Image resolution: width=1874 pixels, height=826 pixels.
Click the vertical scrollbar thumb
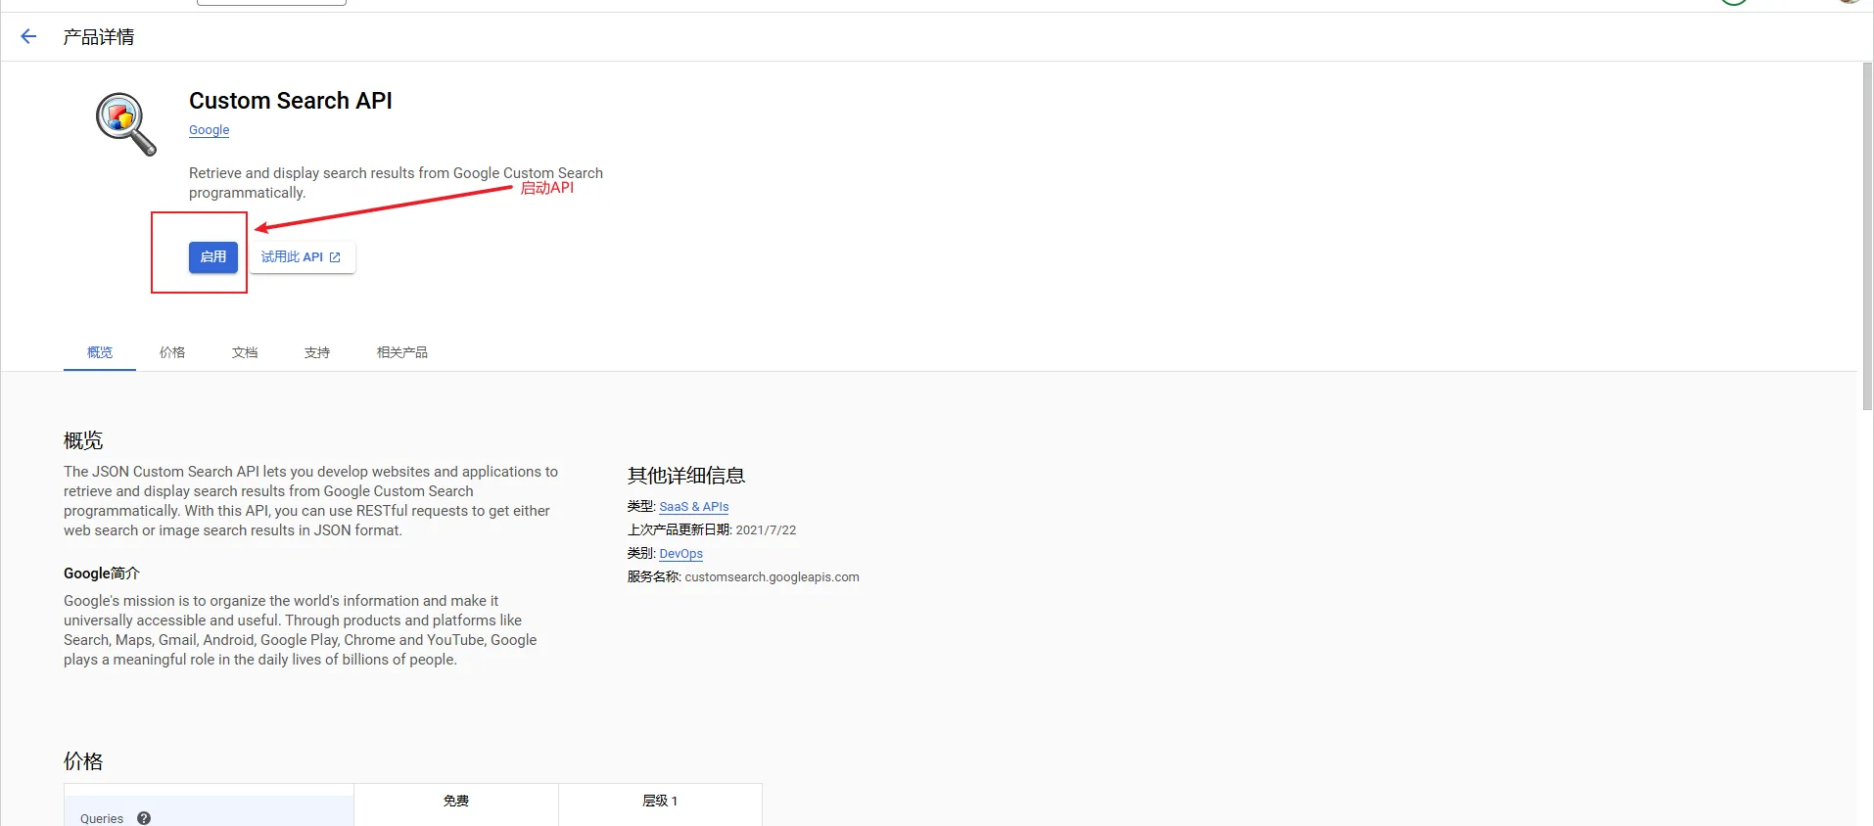point(1866,236)
